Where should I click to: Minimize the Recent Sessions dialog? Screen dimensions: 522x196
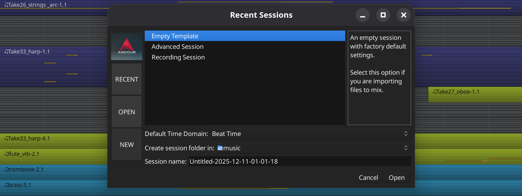click(x=363, y=15)
